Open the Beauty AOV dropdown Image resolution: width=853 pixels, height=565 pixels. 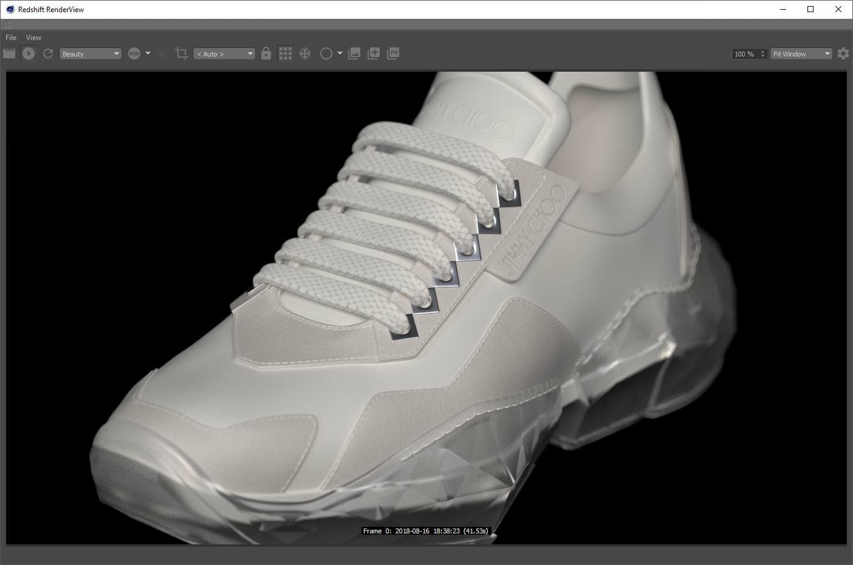pos(90,54)
